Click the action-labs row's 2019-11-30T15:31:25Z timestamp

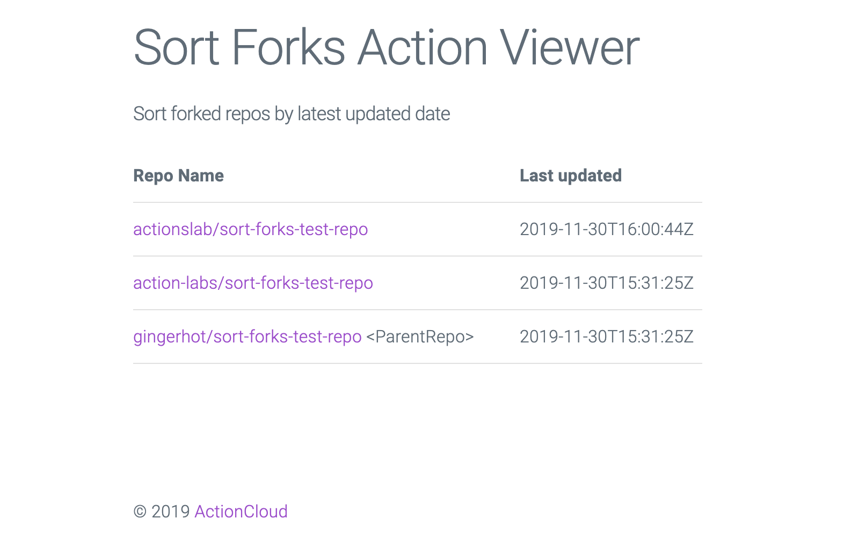click(607, 283)
